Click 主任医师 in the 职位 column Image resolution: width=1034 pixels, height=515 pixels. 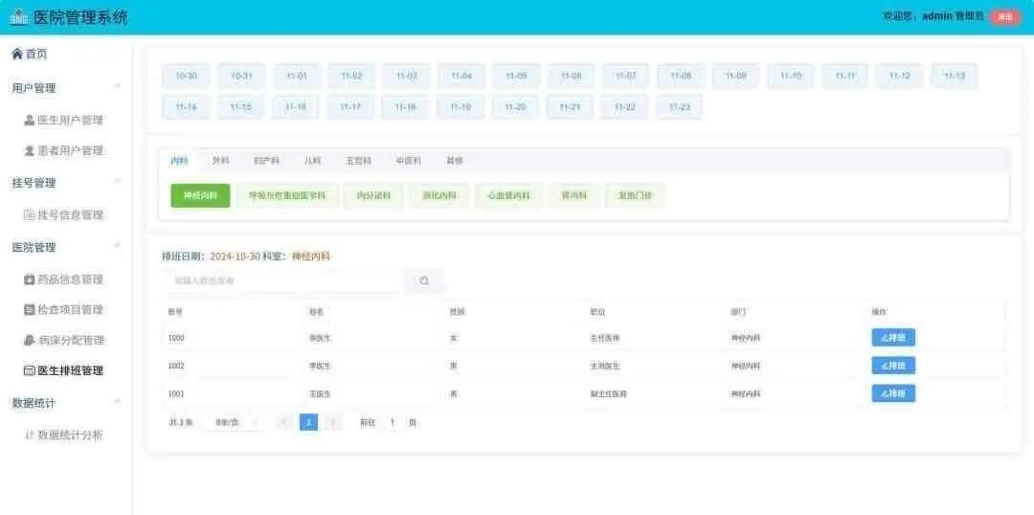(x=605, y=338)
